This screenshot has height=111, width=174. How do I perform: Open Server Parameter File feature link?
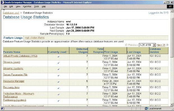point(15,75)
